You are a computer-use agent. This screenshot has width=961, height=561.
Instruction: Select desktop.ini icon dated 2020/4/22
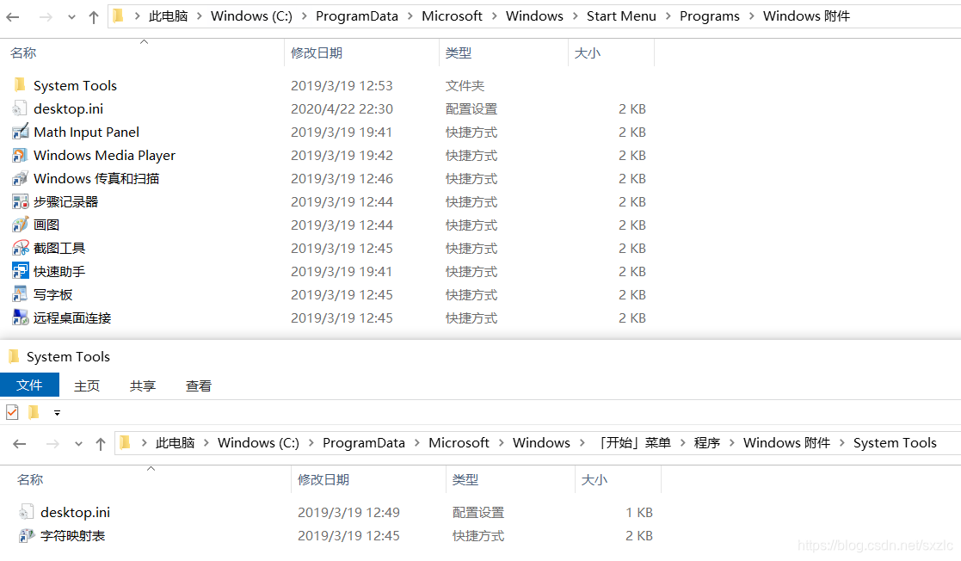(20, 108)
